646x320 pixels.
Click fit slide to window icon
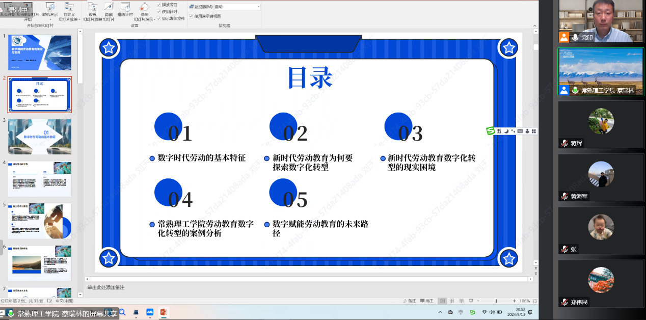[535, 301]
